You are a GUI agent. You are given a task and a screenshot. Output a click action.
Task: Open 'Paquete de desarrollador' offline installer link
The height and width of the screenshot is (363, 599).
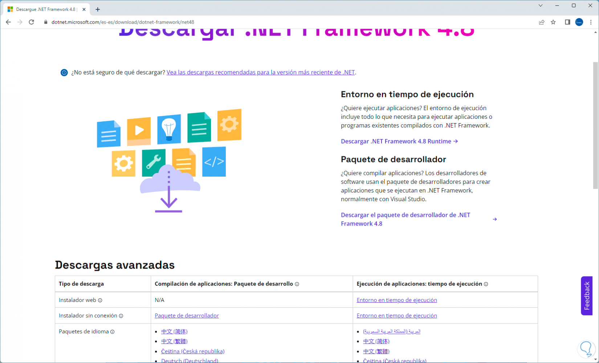(187, 316)
